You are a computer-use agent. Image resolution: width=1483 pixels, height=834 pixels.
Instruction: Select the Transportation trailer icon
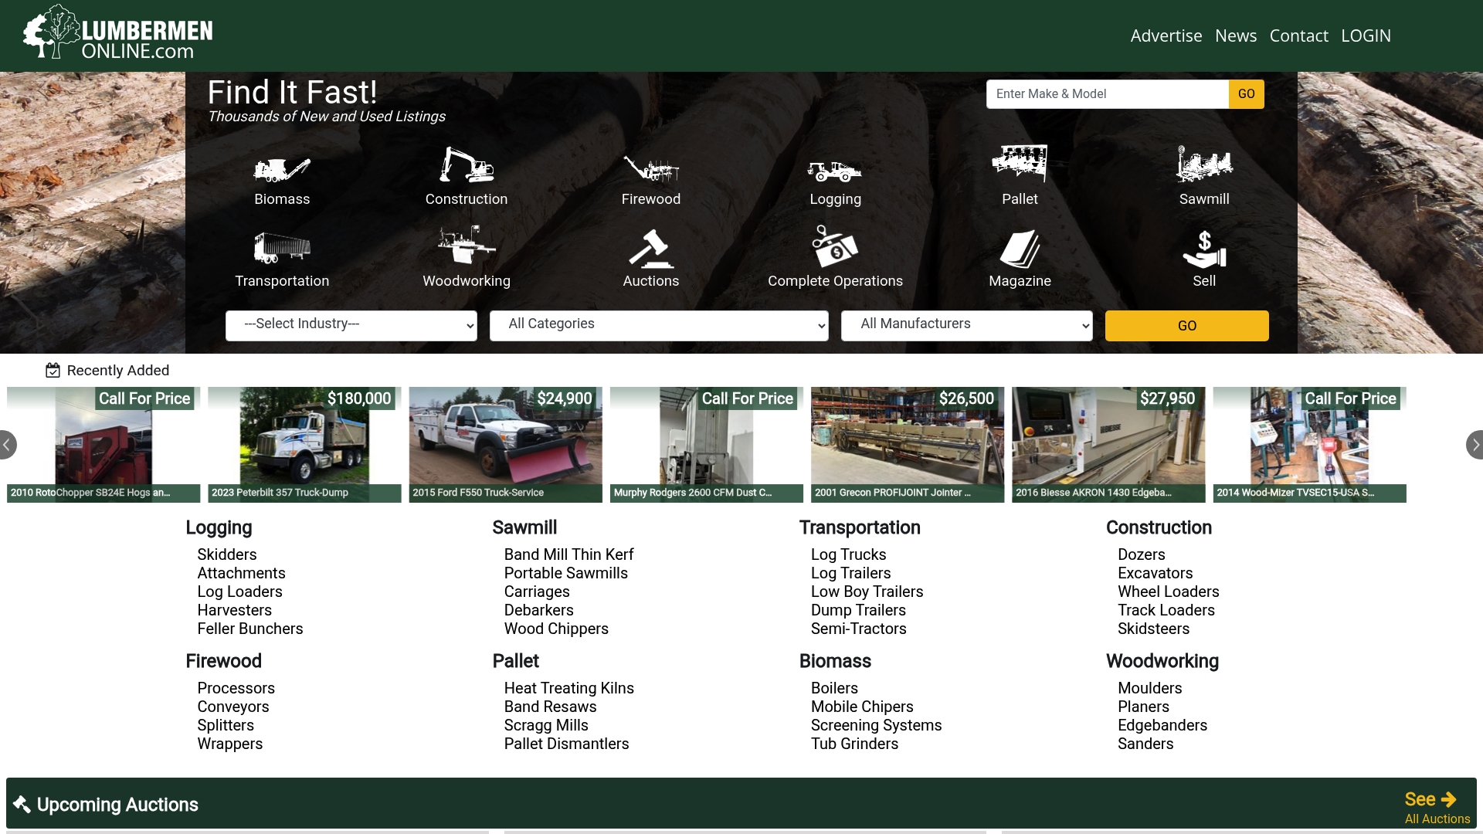click(x=282, y=247)
